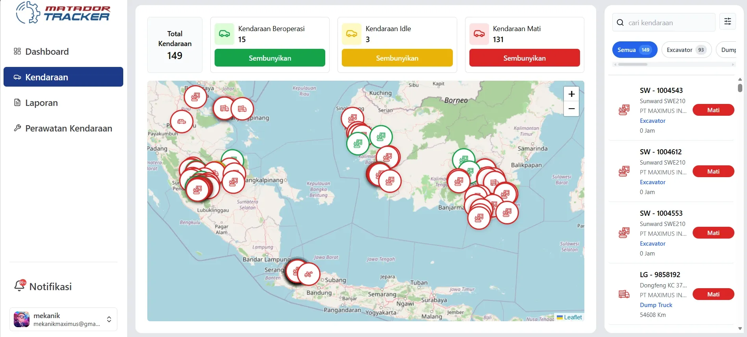Click the search magnifier icon
This screenshot has height=337, width=747.
[620, 22]
